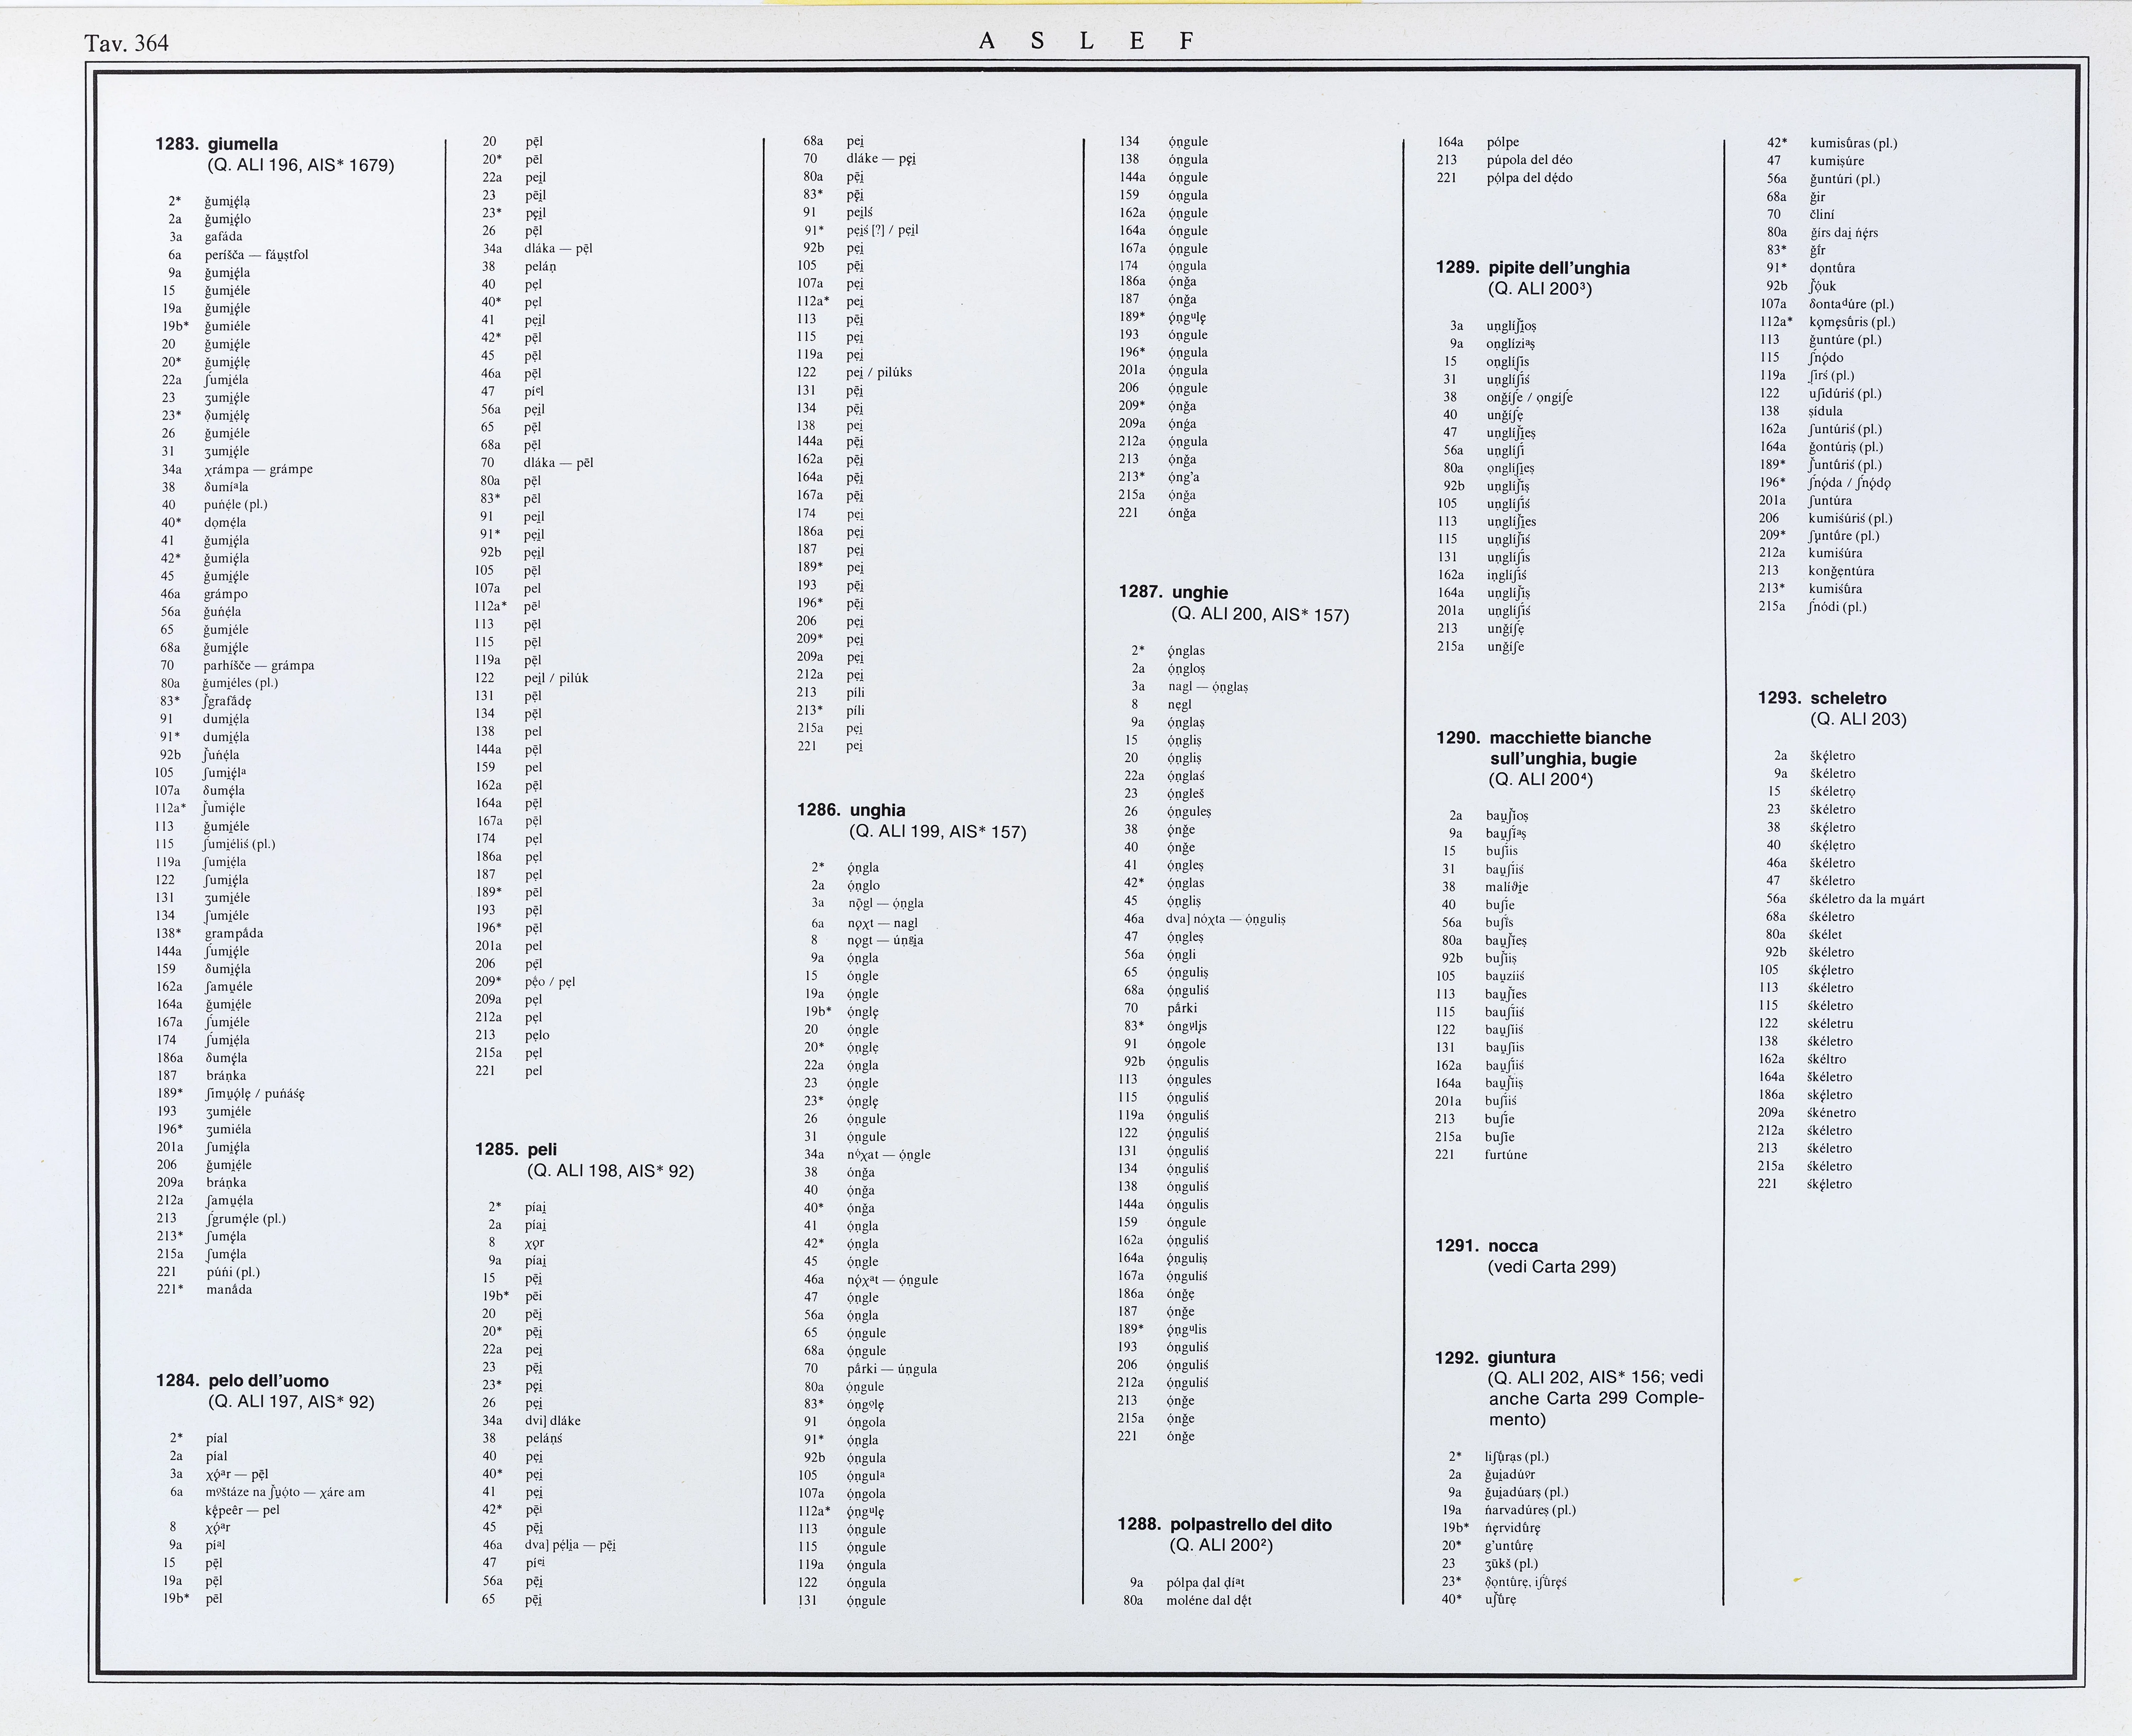Click the 'púpola del déo' entry

(x=1529, y=160)
